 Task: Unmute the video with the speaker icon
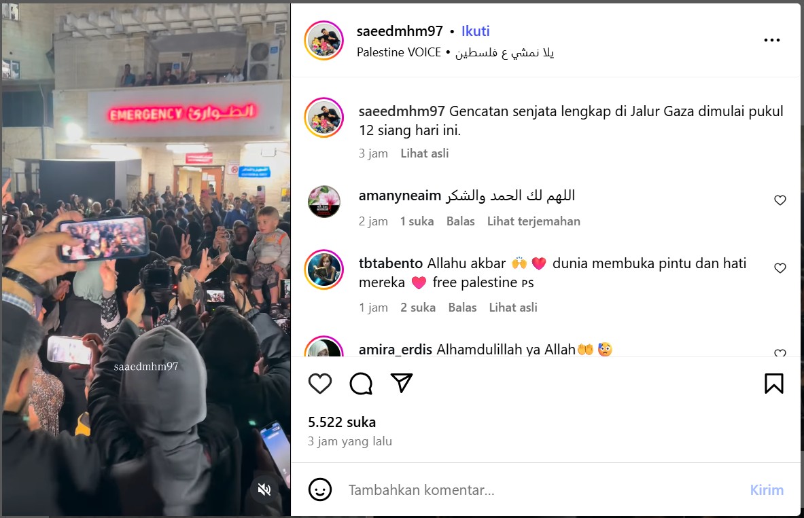click(264, 489)
